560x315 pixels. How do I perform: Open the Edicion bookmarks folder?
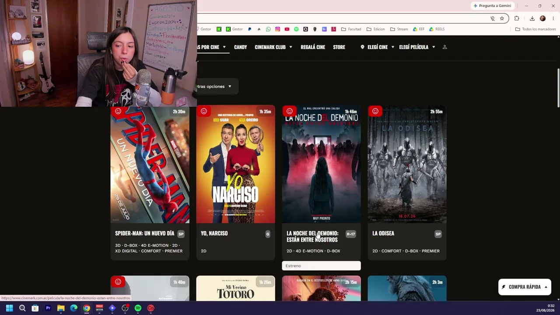pos(376,29)
